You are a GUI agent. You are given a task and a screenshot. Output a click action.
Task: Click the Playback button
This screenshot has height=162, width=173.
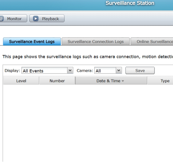47,18
